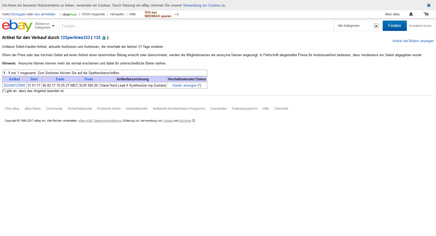Sort table by Artikel column
The width and height of the screenshot is (436, 236).
click(14, 79)
